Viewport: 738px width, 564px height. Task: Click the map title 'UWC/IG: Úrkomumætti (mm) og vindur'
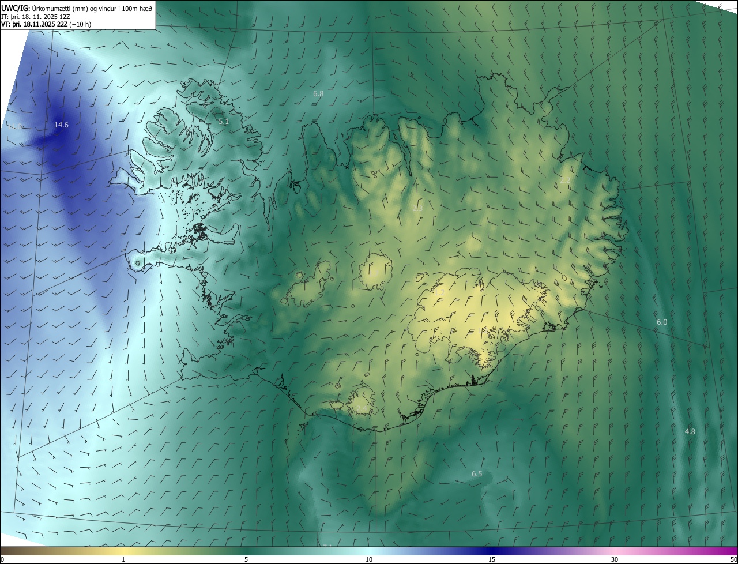pyautogui.click(x=77, y=7)
